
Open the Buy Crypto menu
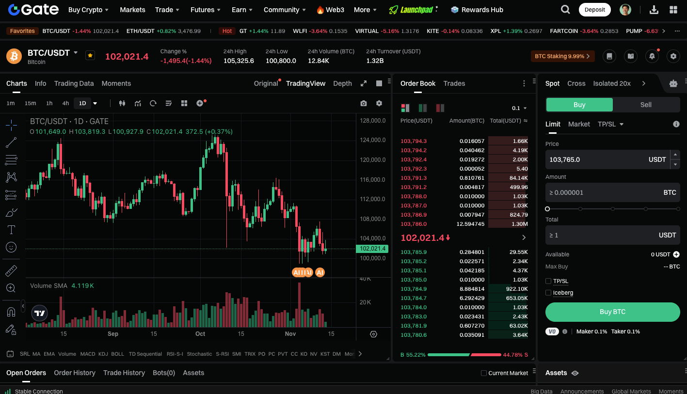(x=88, y=10)
